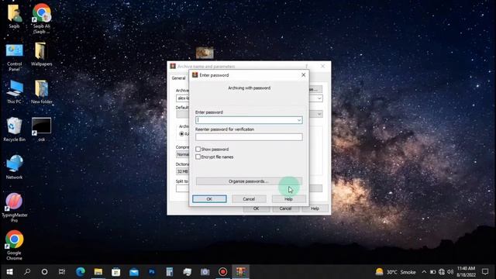Screen dimensions: 496x279
Task: Open the clock showing 11:40 AM
Action: tap(466, 272)
